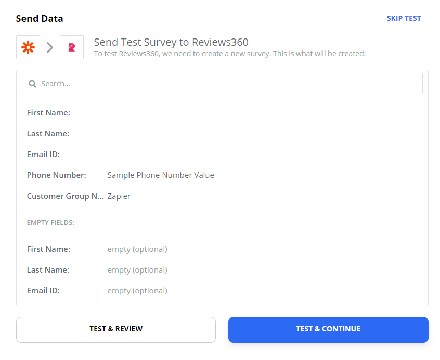Click empty (optional) beside Last Name

137,270
